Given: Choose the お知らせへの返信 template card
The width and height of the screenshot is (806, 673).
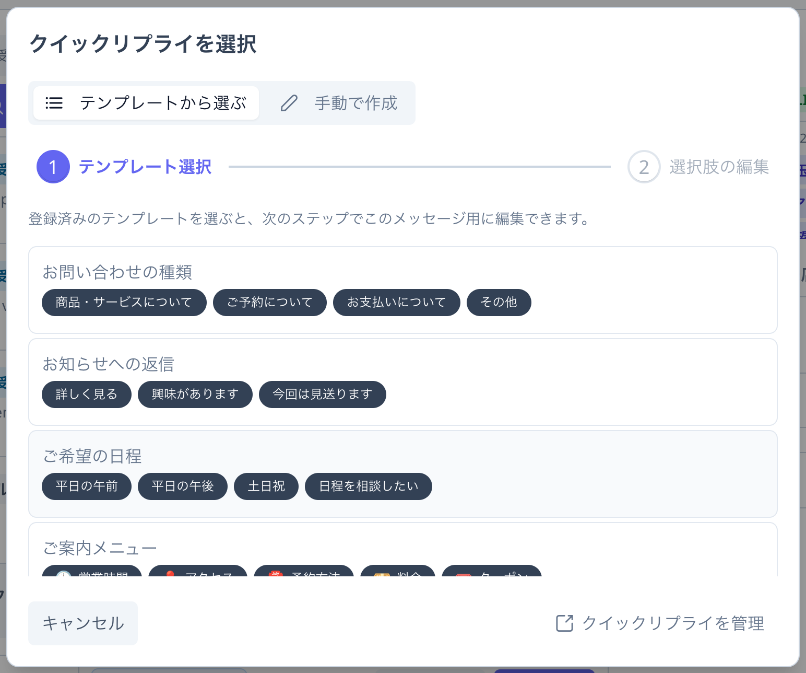Looking at the screenshot, I should [403, 382].
